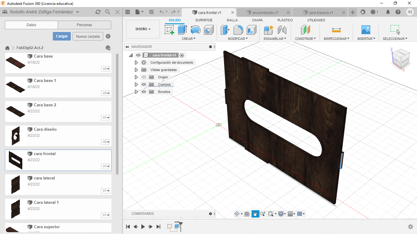Toggle visibility of the Origen folder
417x234 pixels.
144,77
